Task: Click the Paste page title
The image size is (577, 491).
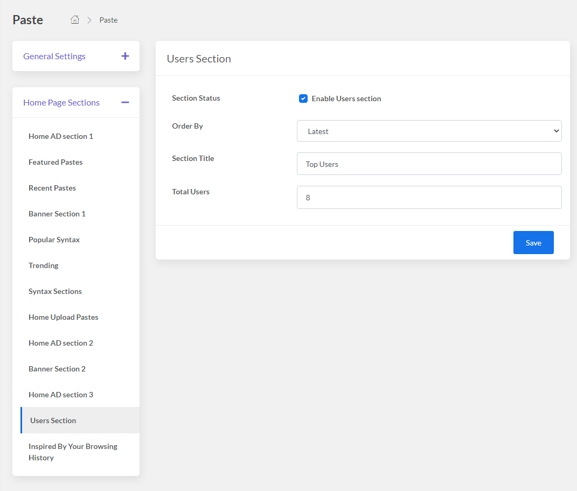Action: (27, 20)
